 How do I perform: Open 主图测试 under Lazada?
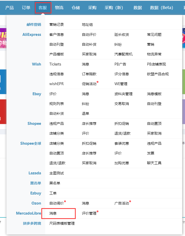point(57,173)
